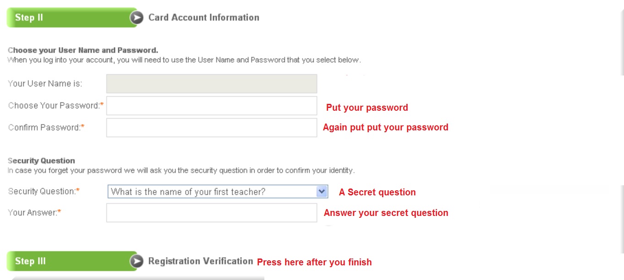Click the "Answer your secret question" hint
This screenshot has height=280, width=624.
[386, 213]
